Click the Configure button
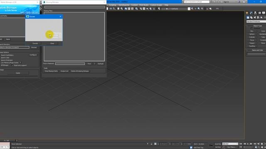 click(x=33, y=55)
